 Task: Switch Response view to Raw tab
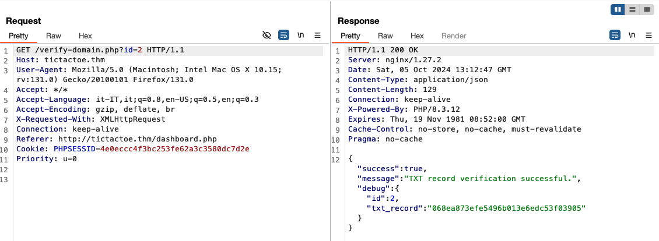pyautogui.click(x=385, y=36)
